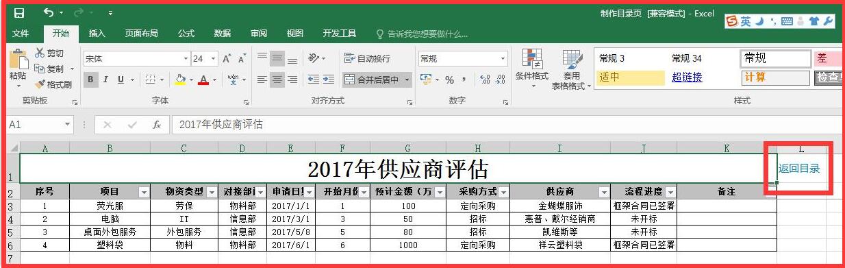The image size is (845, 268).
Task: Open filter dropdown for 物资类型 column
Action: pyautogui.click(x=212, y=192)
